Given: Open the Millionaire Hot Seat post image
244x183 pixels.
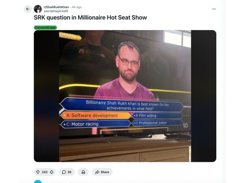Looking at the screenshot, I should point(125,96).
